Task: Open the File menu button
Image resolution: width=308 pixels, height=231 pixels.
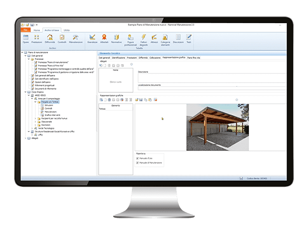Action: coord(26,30)
